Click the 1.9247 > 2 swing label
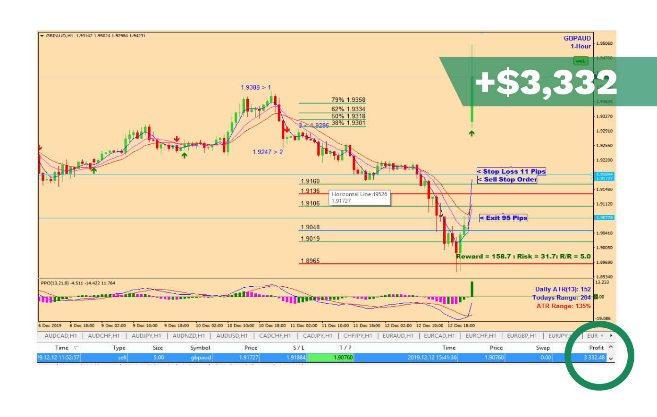The image size is (657, 417). pos(268,152)
